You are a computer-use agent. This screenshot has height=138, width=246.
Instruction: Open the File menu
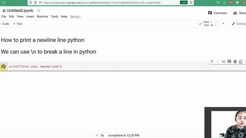(x=4, y=16)
